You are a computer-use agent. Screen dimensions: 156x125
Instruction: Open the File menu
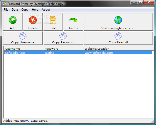click(x=6, y=10)
